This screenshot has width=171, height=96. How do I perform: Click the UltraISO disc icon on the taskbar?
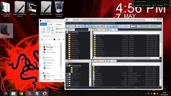click(45, 94)
